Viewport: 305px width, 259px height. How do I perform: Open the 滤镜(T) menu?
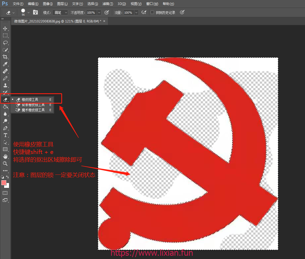click(108, 4)
